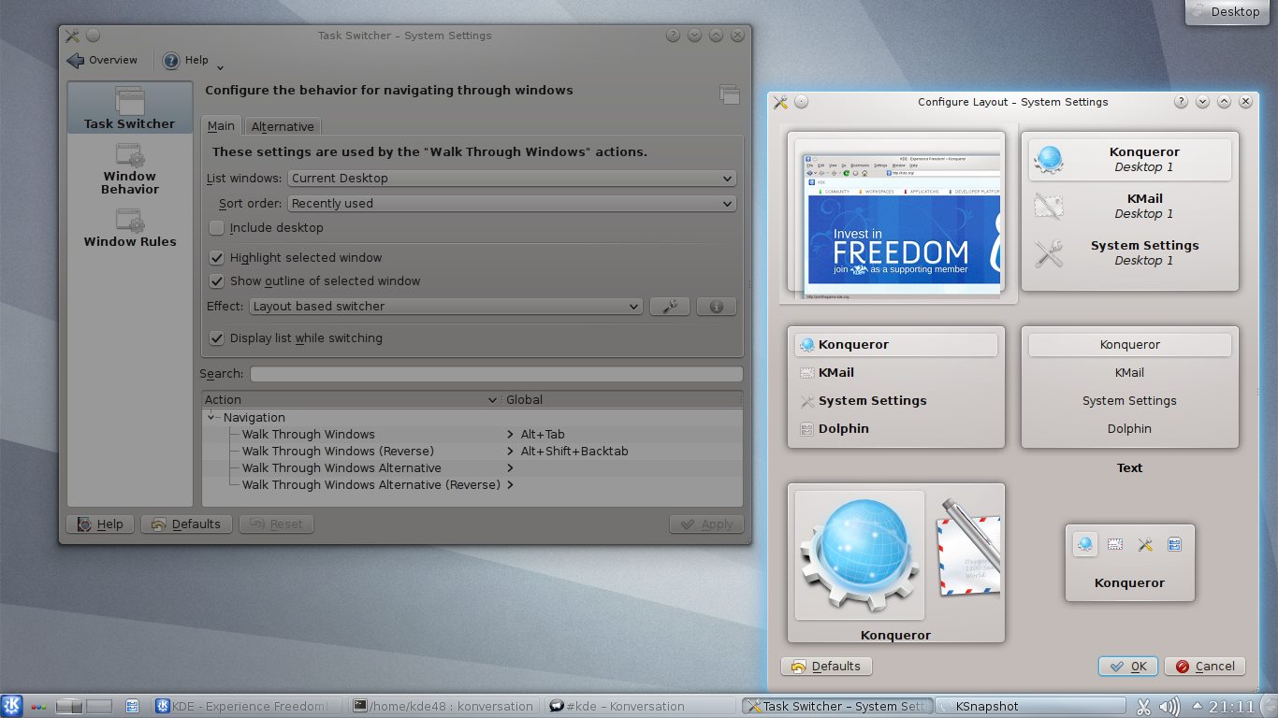Viewport: 1278px width, 718px height.
Task: Show hidden system tray icons arrow
Action: click(x=1198, y=706)
